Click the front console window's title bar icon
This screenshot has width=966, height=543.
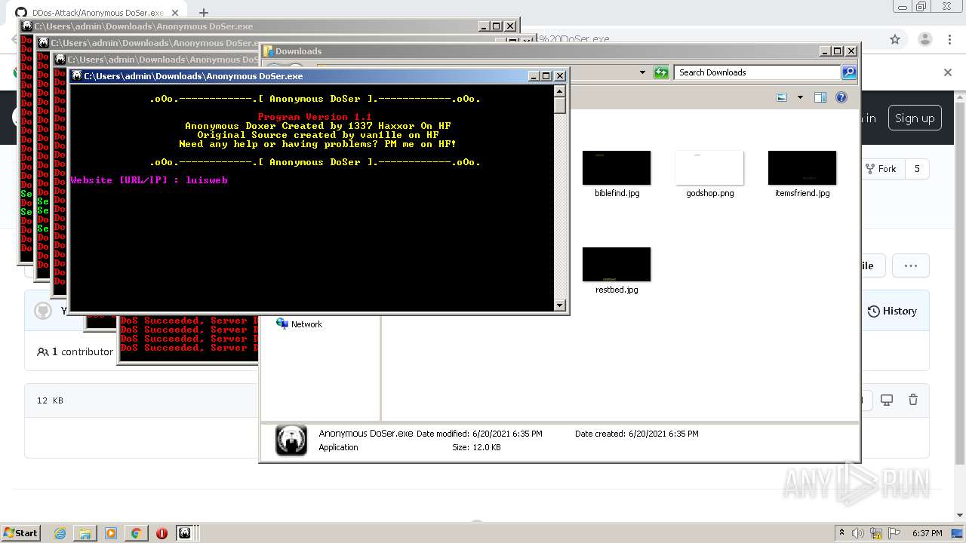pos(77,75)
